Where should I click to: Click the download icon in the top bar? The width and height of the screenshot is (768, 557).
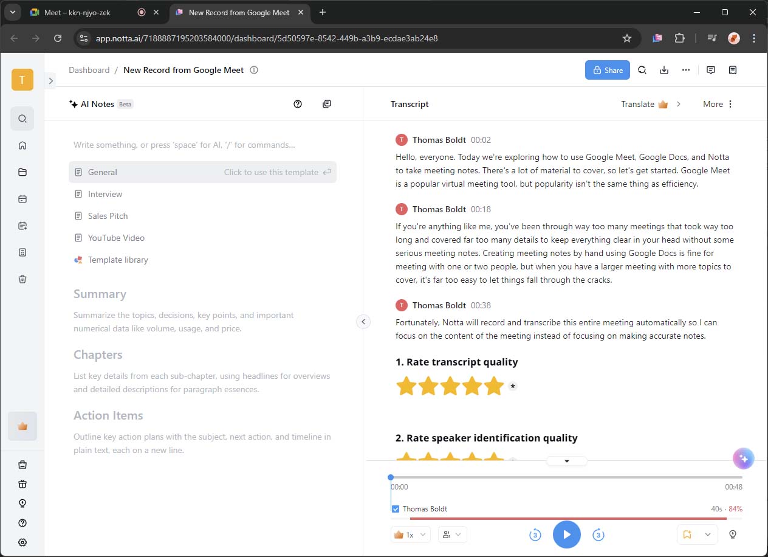[664, 70]
